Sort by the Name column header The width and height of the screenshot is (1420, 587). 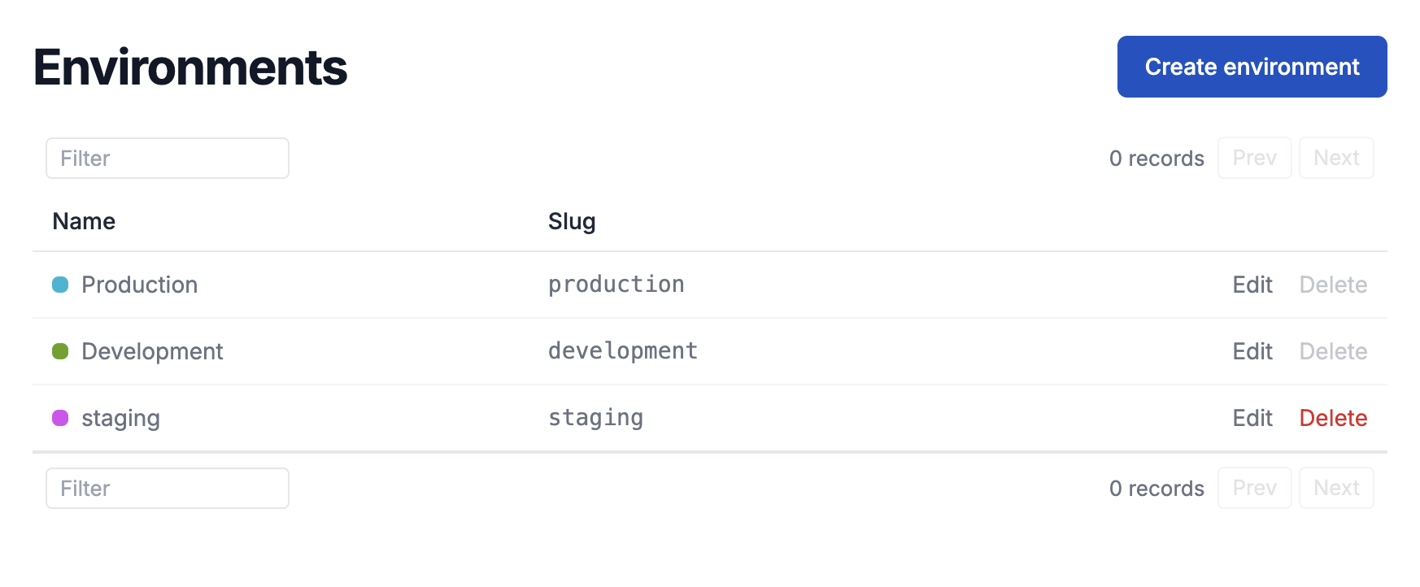coord(84,221)
